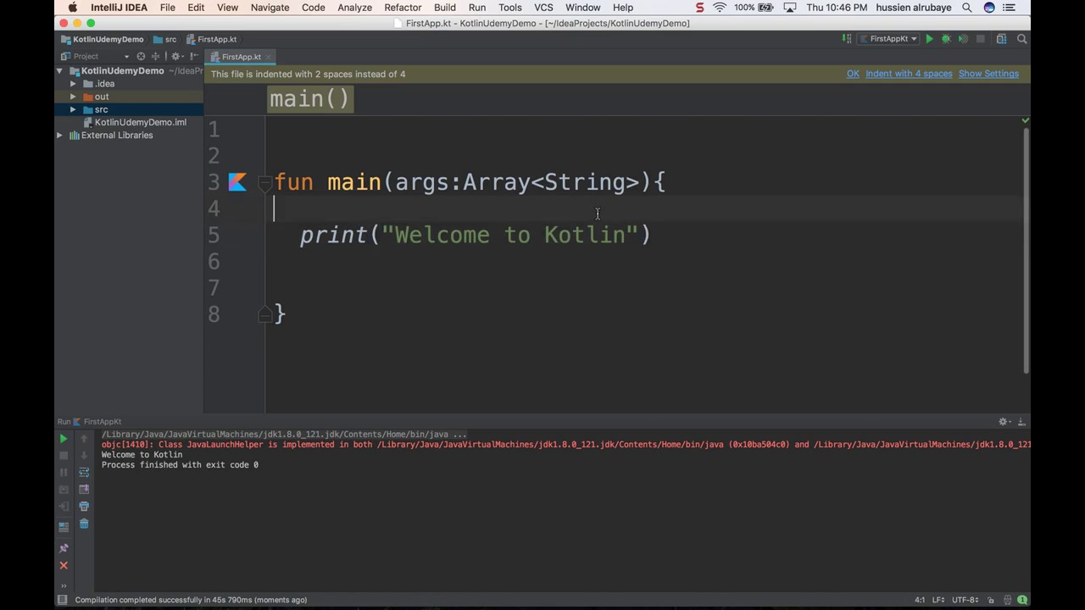Open the FirstAppKt run configuration dropdown
The image size is (1085, 610).
pos(888,39)
